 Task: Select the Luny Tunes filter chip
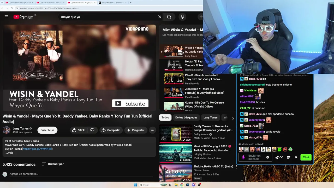pyautogui.click(x=210, y=118)
